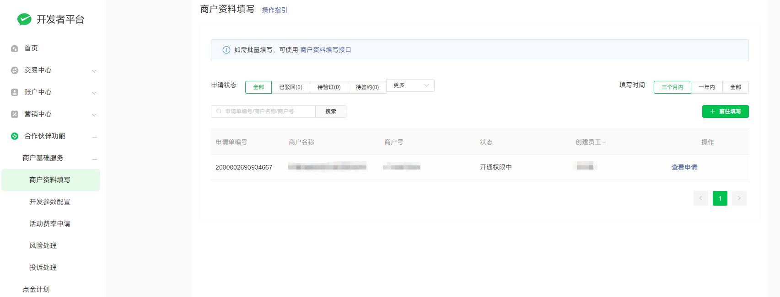Click the 账户中心 sidebar icon
780x297 pixels.
tap(15, 92)
